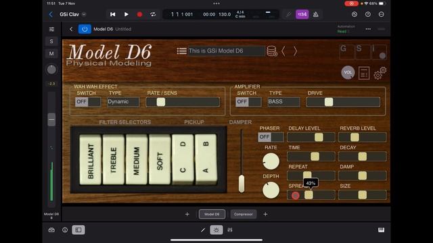Open the help question mark icon
433x243 pixels.
click(368, 14)
